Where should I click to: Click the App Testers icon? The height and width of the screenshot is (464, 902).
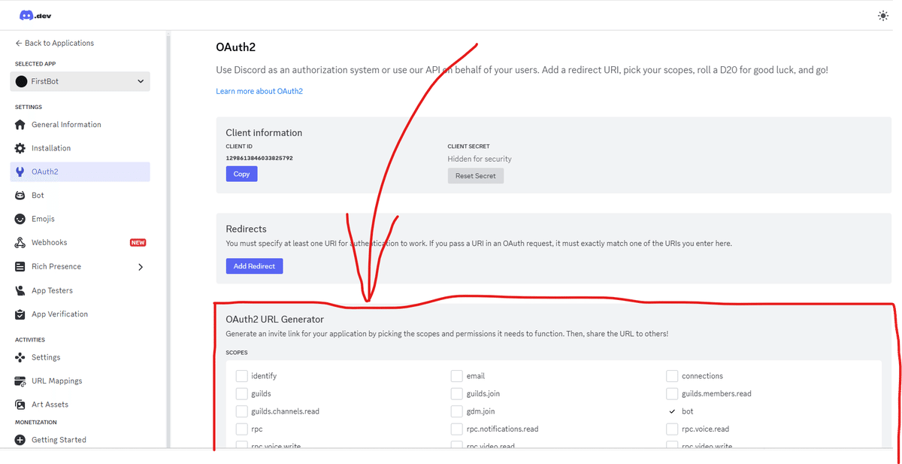coord(20,290)
